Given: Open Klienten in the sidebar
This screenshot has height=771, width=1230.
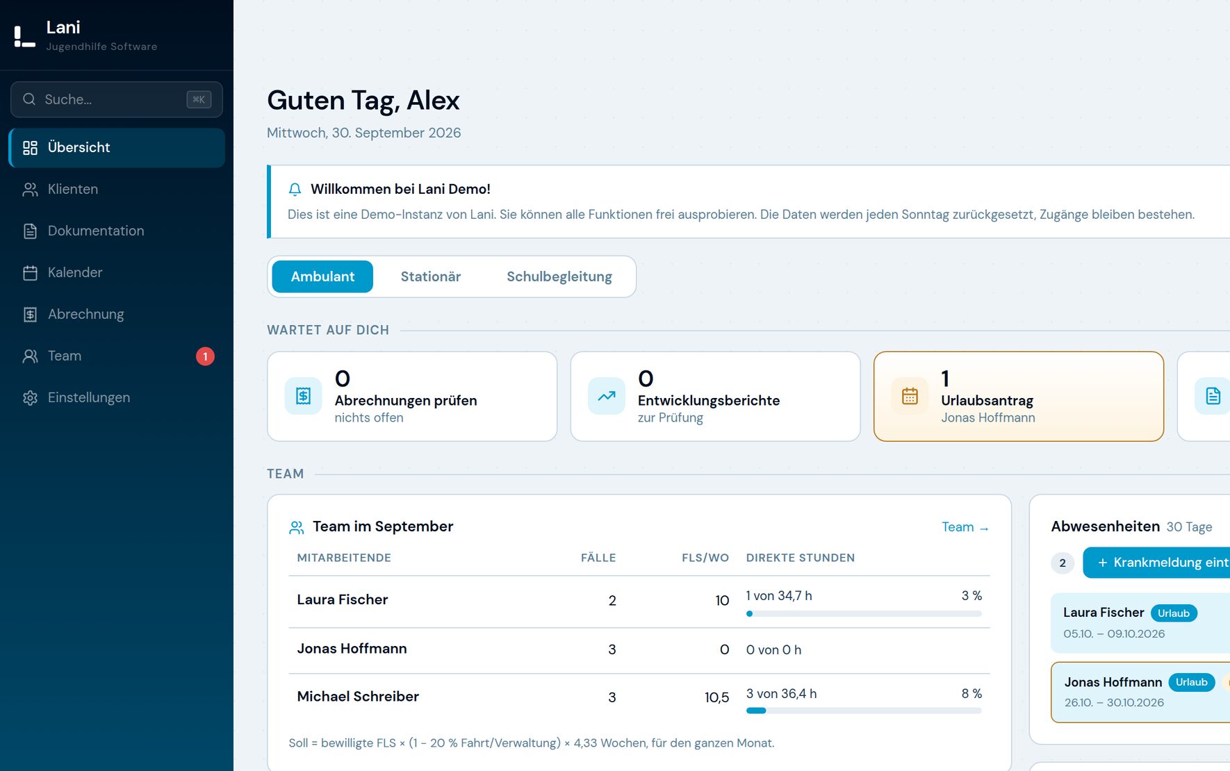Looking at the screenshot, I should pyautogui.click(x=117, y=189).
